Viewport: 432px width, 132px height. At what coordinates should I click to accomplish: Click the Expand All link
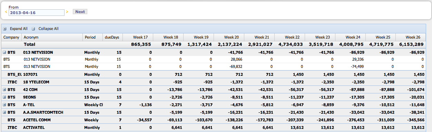(19, 29)
